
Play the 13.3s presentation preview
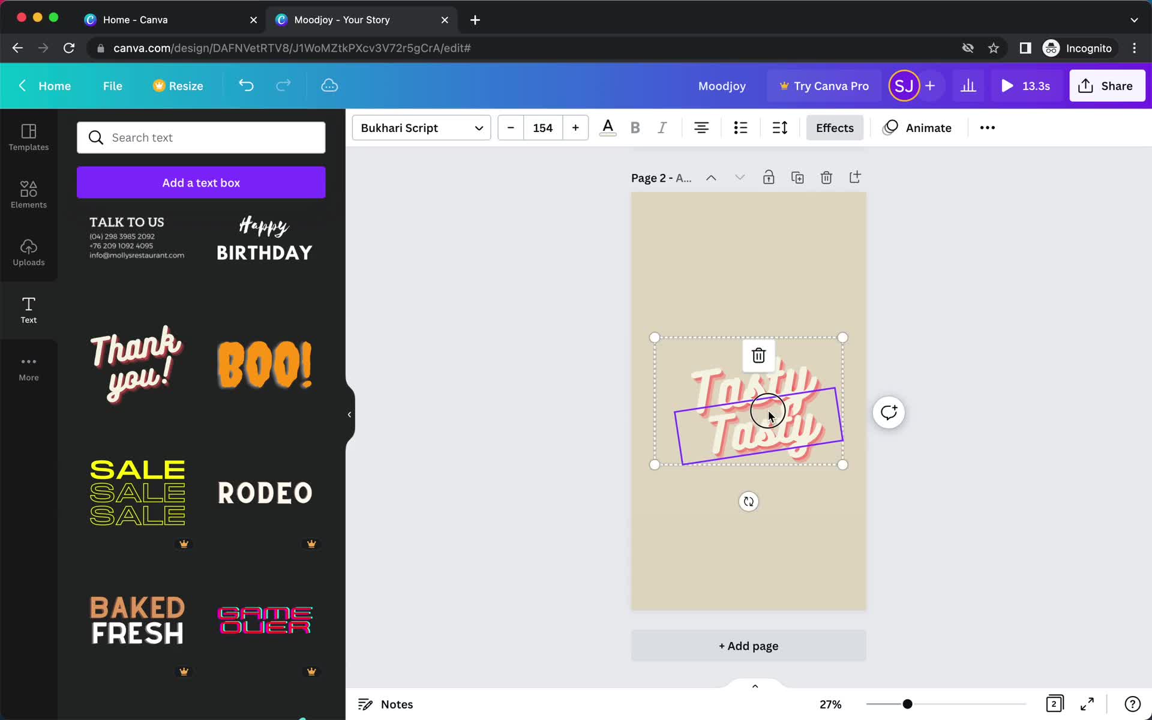coord(1025,86)
